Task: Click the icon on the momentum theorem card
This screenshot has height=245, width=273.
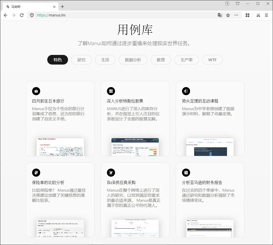Action: [x=186, y=91]
